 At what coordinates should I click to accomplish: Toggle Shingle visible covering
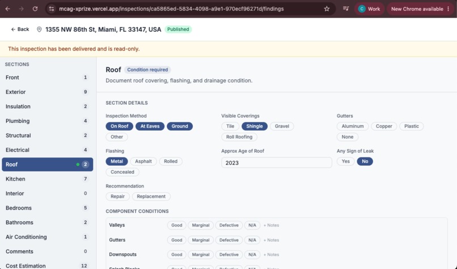(255, 126)
